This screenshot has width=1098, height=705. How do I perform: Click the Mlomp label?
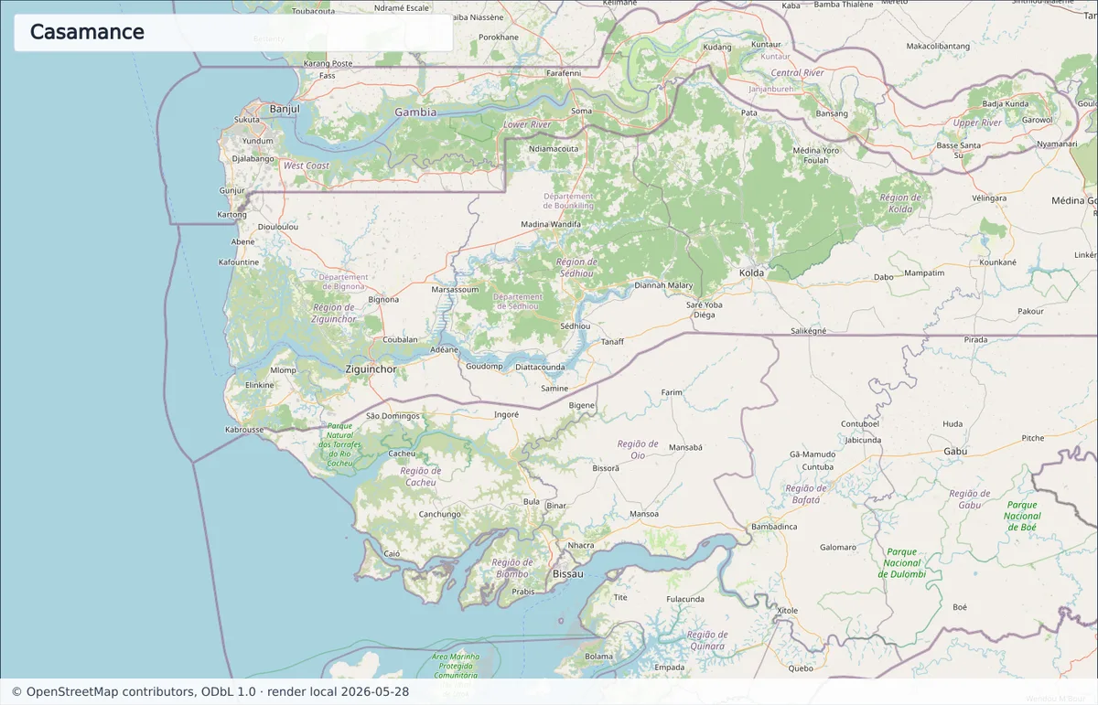pos(284,369)
